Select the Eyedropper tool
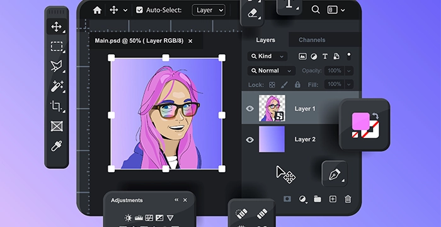The image size is (441, 227). click(x=57, y=146)
